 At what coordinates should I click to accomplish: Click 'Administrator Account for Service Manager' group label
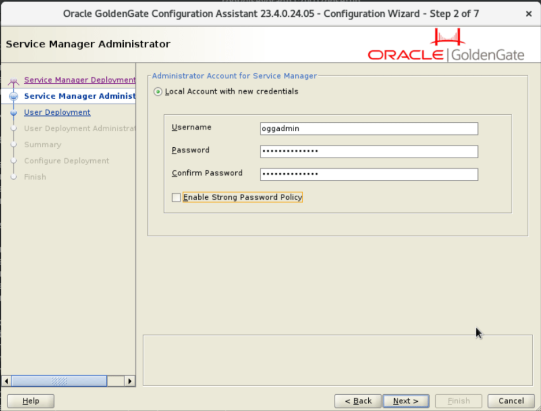point(234,76)
